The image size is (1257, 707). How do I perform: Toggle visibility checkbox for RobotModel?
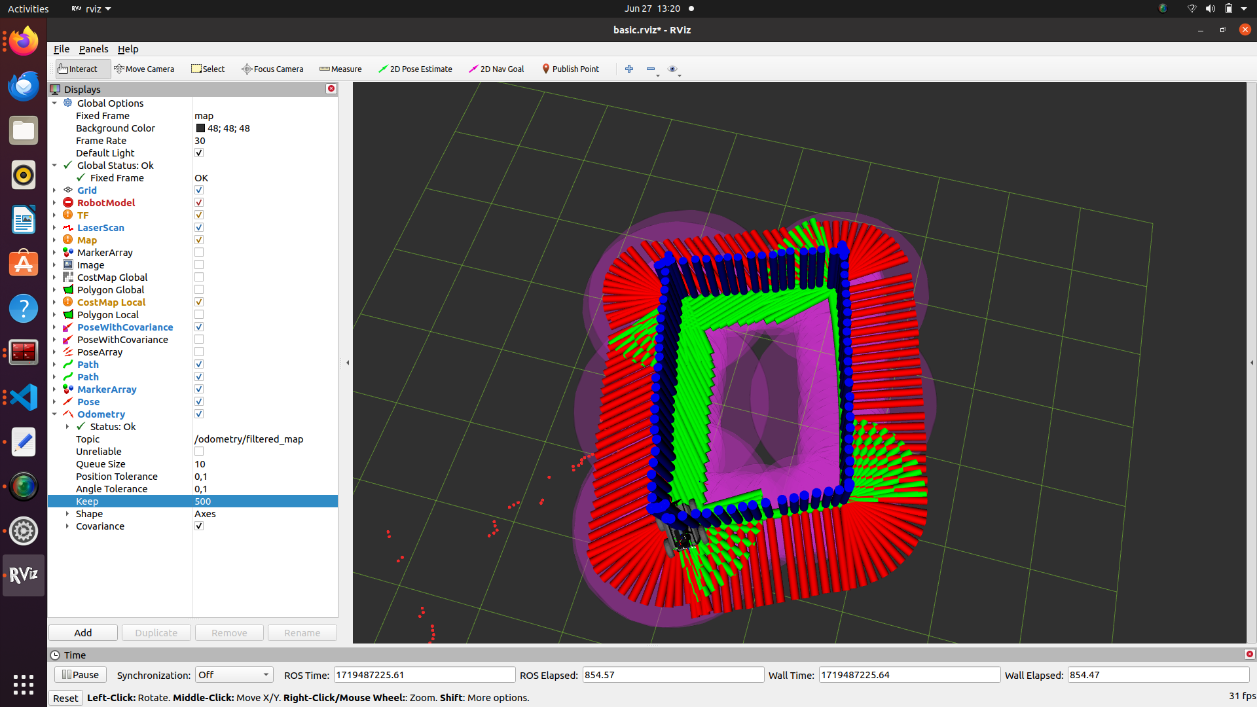198,203
